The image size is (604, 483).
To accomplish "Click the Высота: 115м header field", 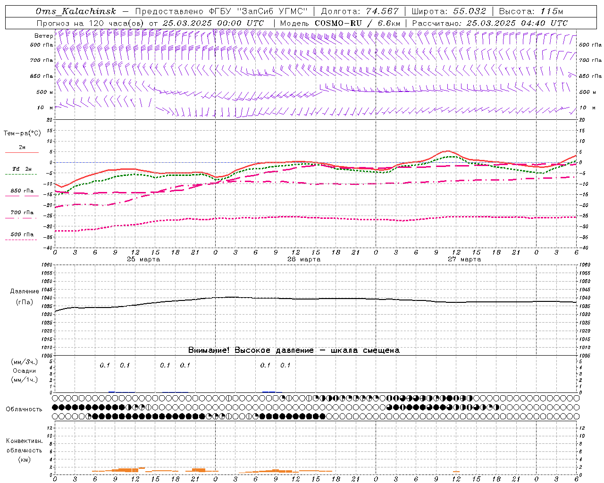I will tap(531, 11).
